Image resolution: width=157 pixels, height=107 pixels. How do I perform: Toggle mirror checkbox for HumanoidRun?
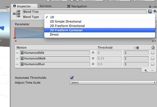[153, 64]
